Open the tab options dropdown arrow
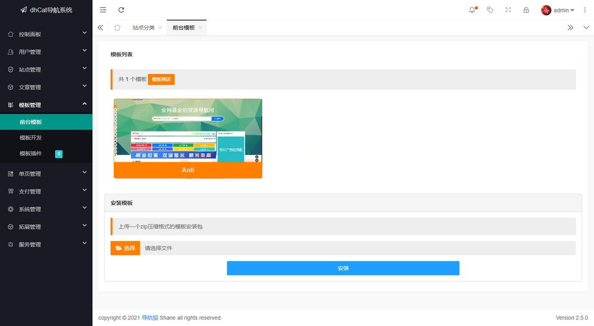 [587, 28]
